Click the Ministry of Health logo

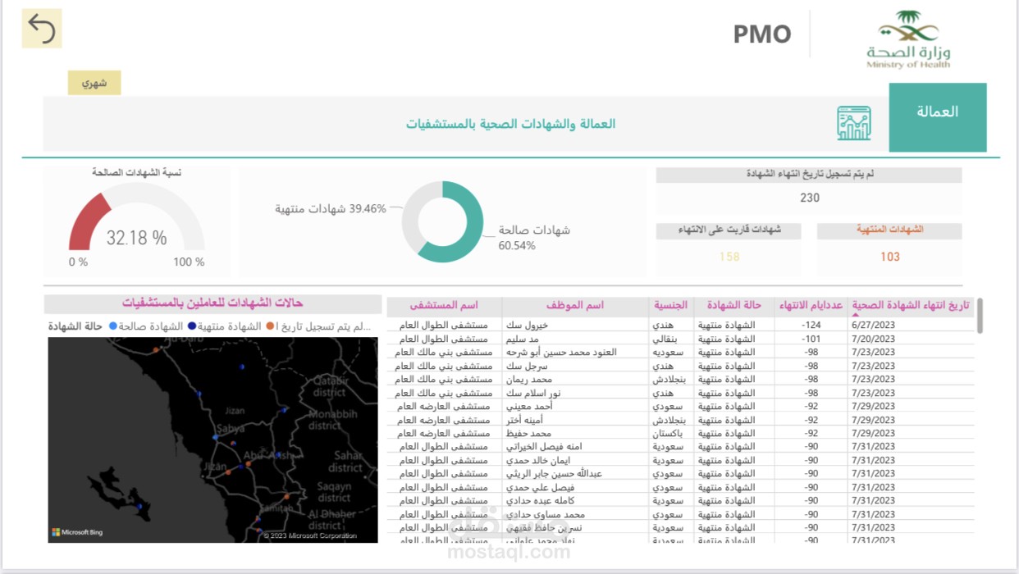pyautogui.click(x=908, y=38)
